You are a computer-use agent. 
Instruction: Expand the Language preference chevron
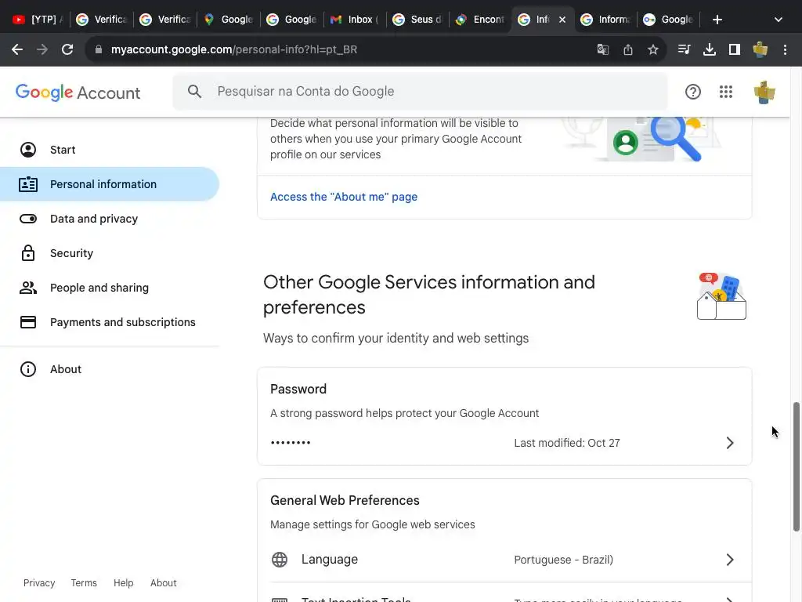729,560
